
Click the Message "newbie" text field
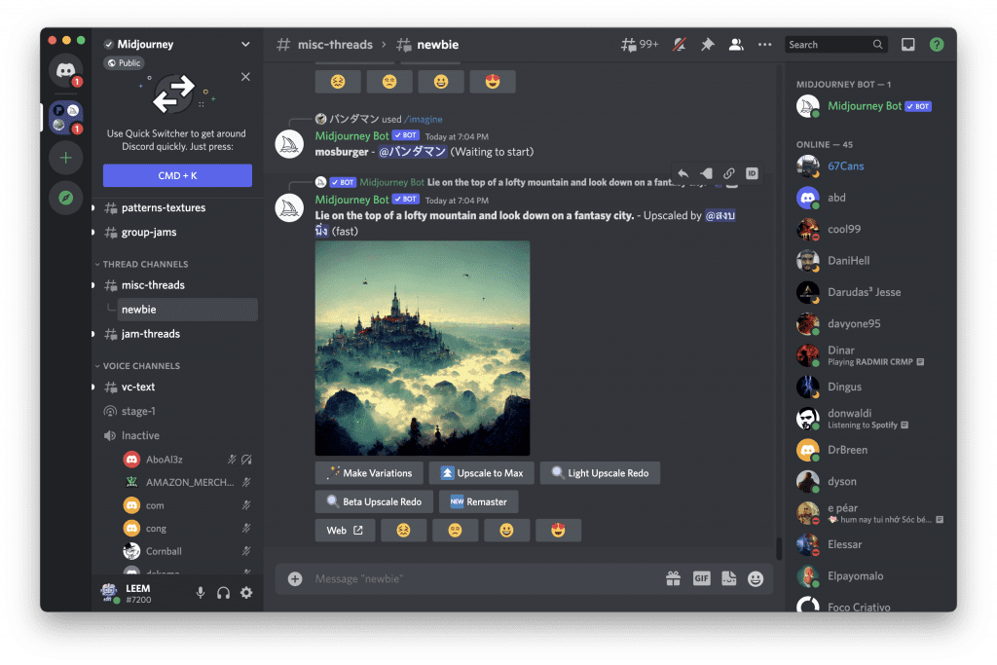(477, 579)
